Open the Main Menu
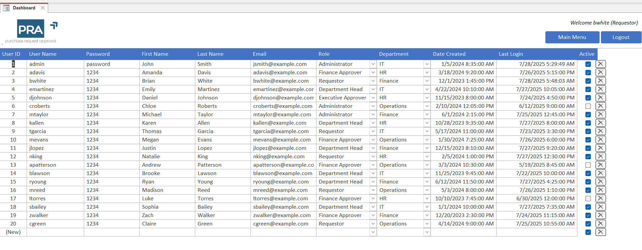The width and height of the screenshot is (642, 250). 572,37
